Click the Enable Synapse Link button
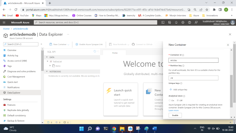This screenshot has width=236, height=133. [175, 115]
